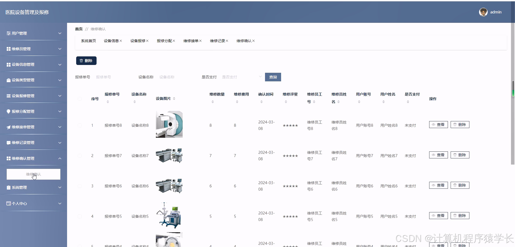
Task: Check the select-all checkbox in table header
Action: [x=79, y=99]
